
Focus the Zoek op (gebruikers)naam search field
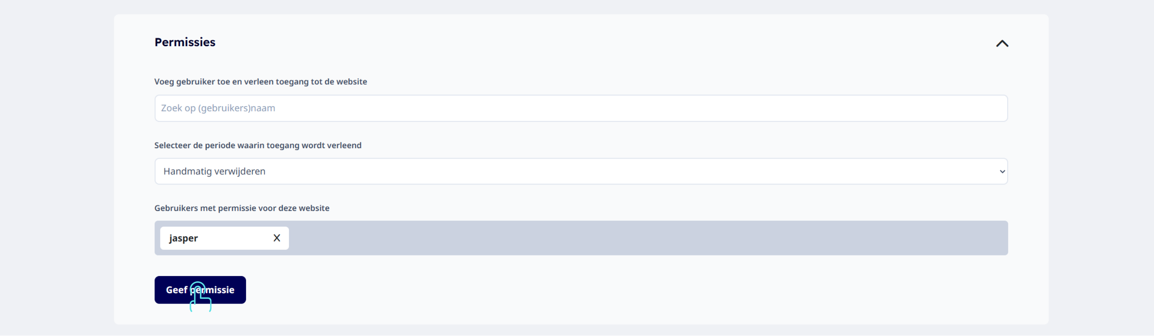581,108
